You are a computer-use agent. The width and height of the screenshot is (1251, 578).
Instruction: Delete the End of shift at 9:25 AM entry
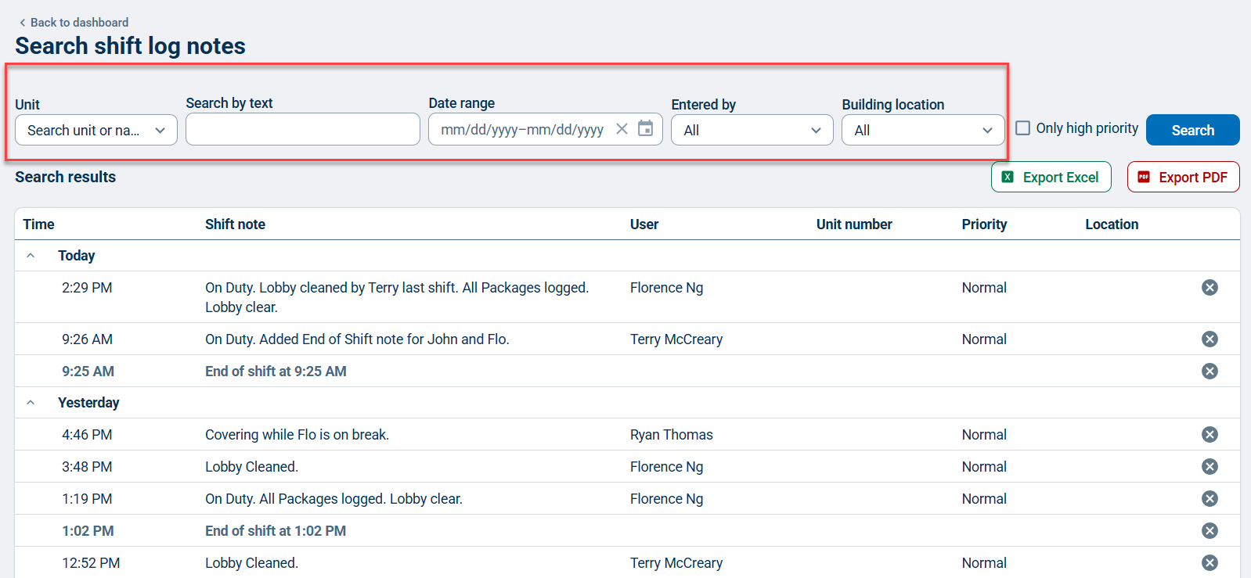click(1210, 372)
